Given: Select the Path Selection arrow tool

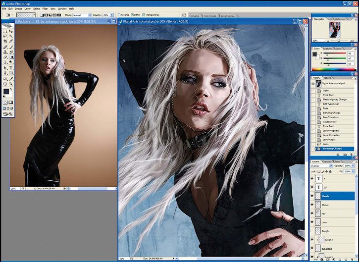Looking at the screenshot, I should (5, 68).
